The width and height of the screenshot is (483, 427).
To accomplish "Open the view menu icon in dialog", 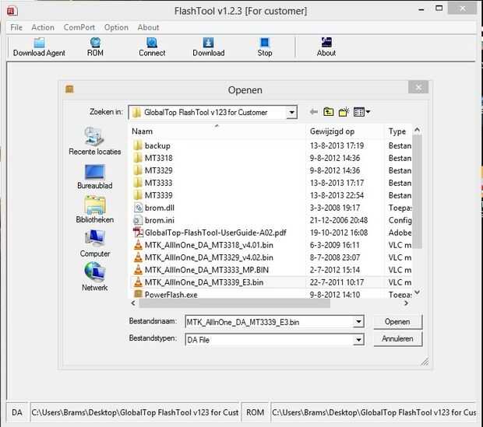I will [361, 112].
